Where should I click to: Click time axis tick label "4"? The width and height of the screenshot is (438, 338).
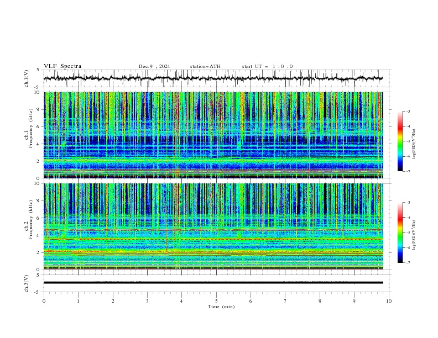(x=181, y=301)
